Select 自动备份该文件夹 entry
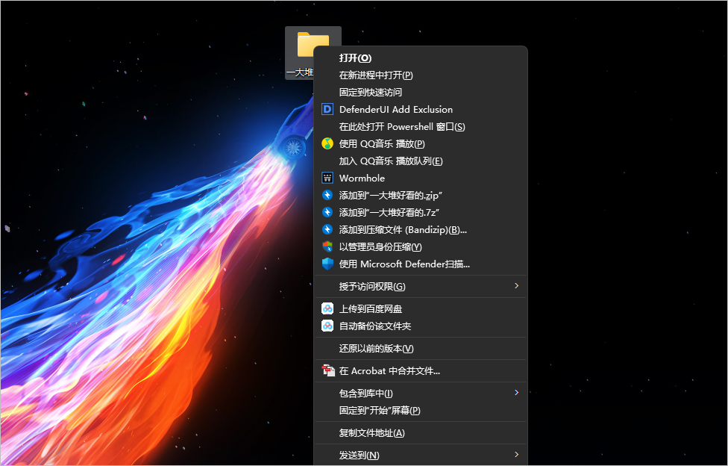This screenshot has width=728, height=466. pyautogui.click(x=421, y=326)
